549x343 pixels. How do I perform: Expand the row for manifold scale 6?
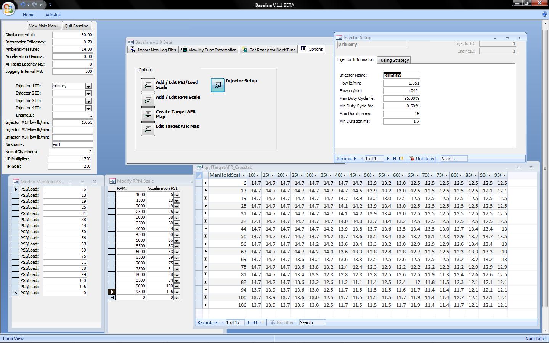(x=205, y=183)
